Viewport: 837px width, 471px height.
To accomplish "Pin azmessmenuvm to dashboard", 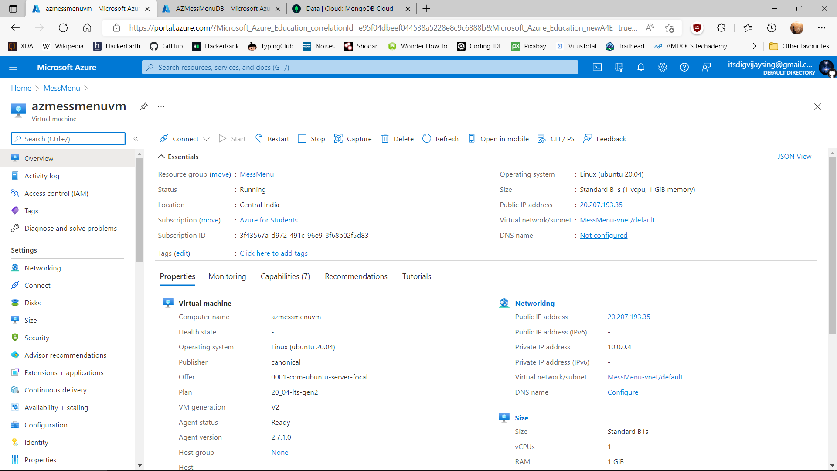I will click(x=143, y=106).
